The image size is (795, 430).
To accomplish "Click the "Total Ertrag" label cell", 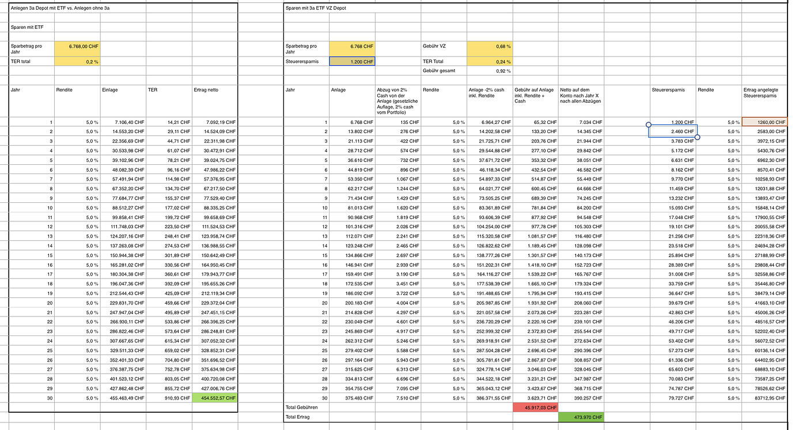I will [x=306, y=417].
